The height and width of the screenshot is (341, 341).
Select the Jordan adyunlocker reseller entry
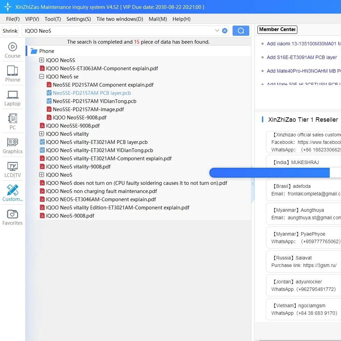[x=303, y=285]
